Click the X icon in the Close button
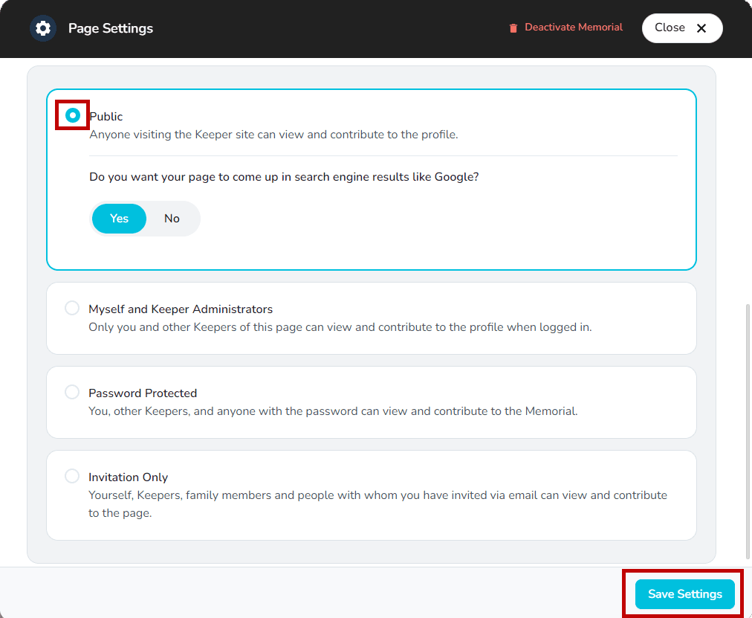The image size is (752, 618). pos(699,28)
